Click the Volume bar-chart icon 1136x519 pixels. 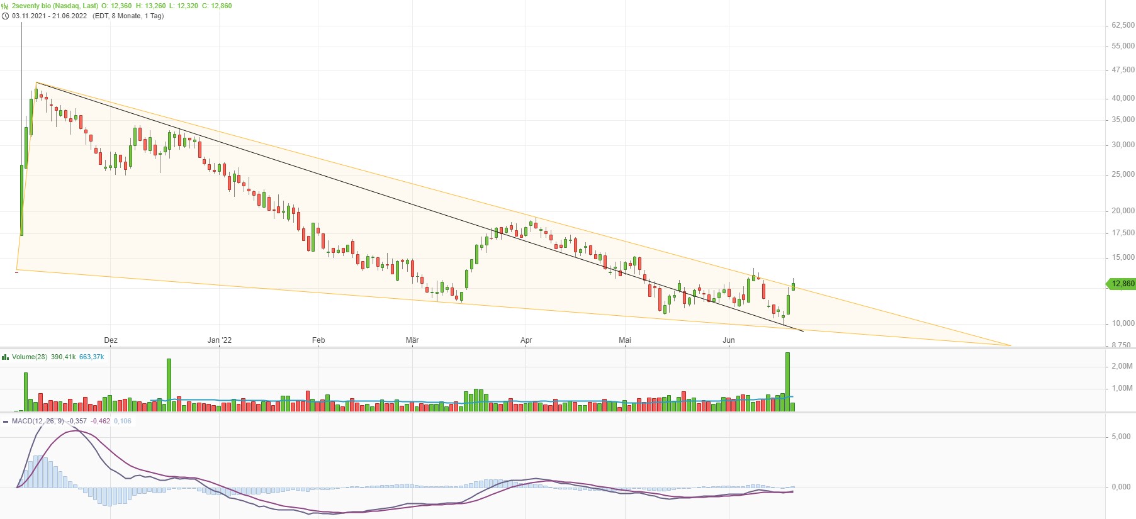(x=5, y=357)
